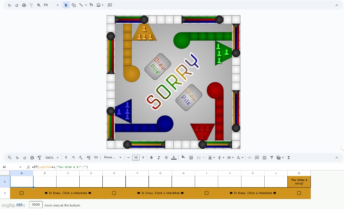
Task: Open the borders menu
Action: click(191, 157)
